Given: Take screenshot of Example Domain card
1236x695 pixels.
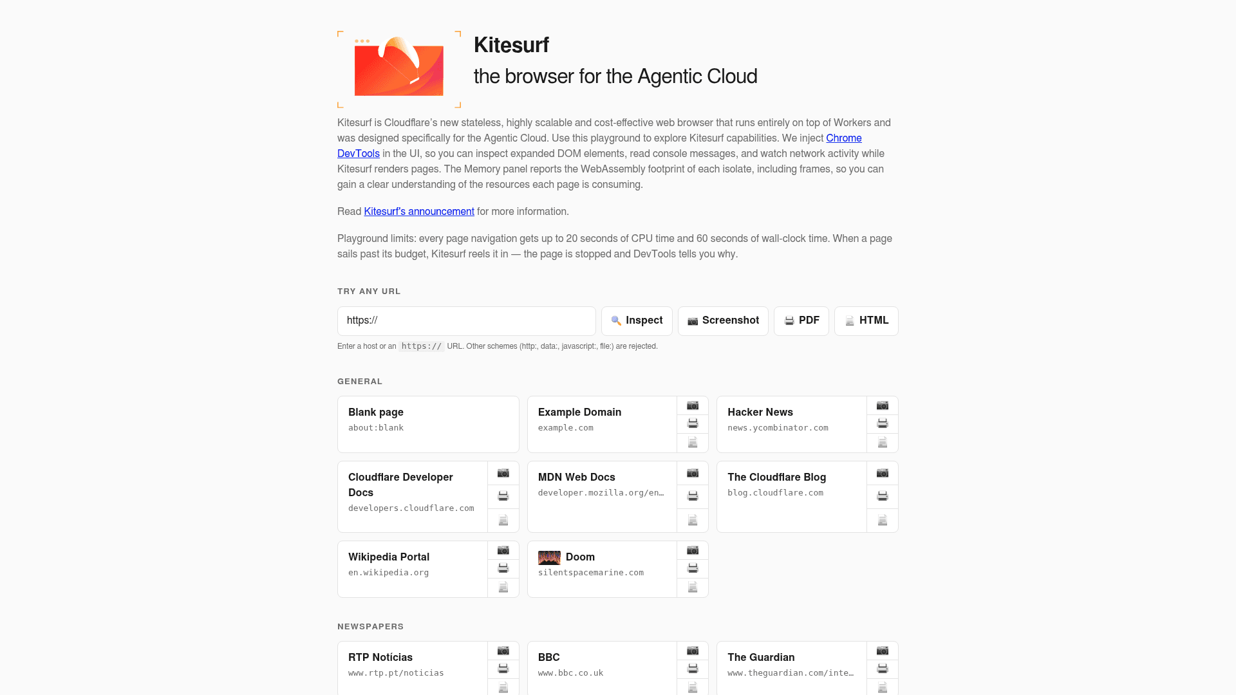Looking at the screenshot, I should point(693,405).
